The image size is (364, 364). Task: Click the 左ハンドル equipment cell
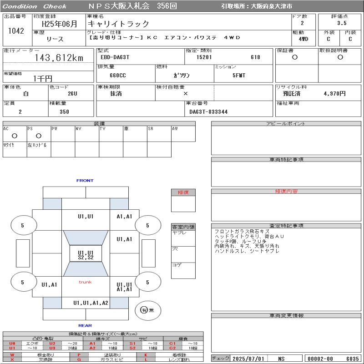click(39, 150)
